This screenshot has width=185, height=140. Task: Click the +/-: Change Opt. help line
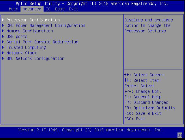[x=143, y=91]
